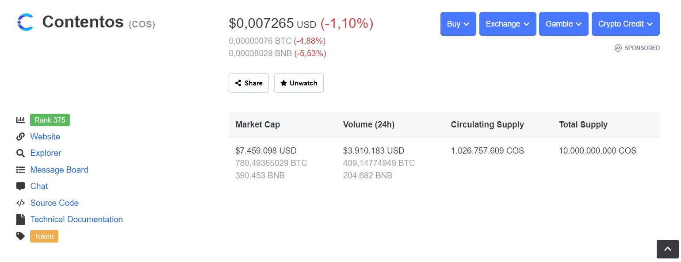Click the green Rank 375 badge
The image size is (681, 262).
(x=50, y=120)
